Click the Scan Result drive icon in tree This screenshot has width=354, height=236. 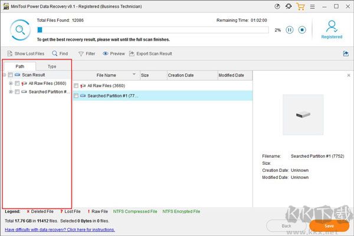[17, 75]
